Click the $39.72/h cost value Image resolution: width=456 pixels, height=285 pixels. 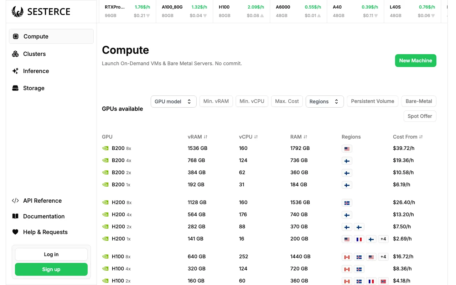click(x=404, y=148)
